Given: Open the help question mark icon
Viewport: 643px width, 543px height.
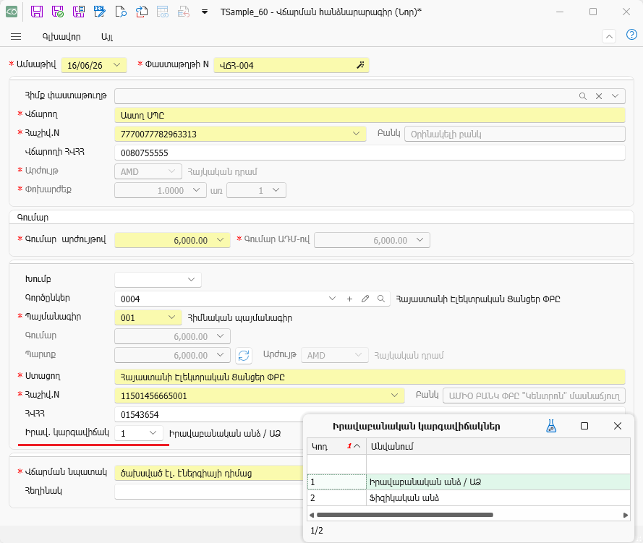Looking at the screenshot, I should pos(631,35).
